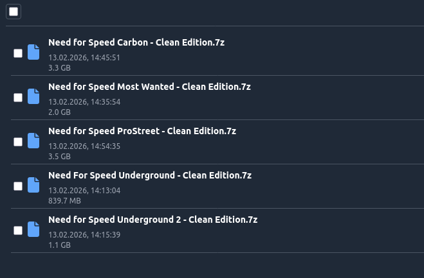
Task: Open Need For Speed Underground - Clean Edition.7z
Action: [149, 175]
